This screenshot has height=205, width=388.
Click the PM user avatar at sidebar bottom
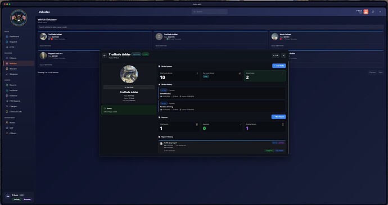[8, 197]
